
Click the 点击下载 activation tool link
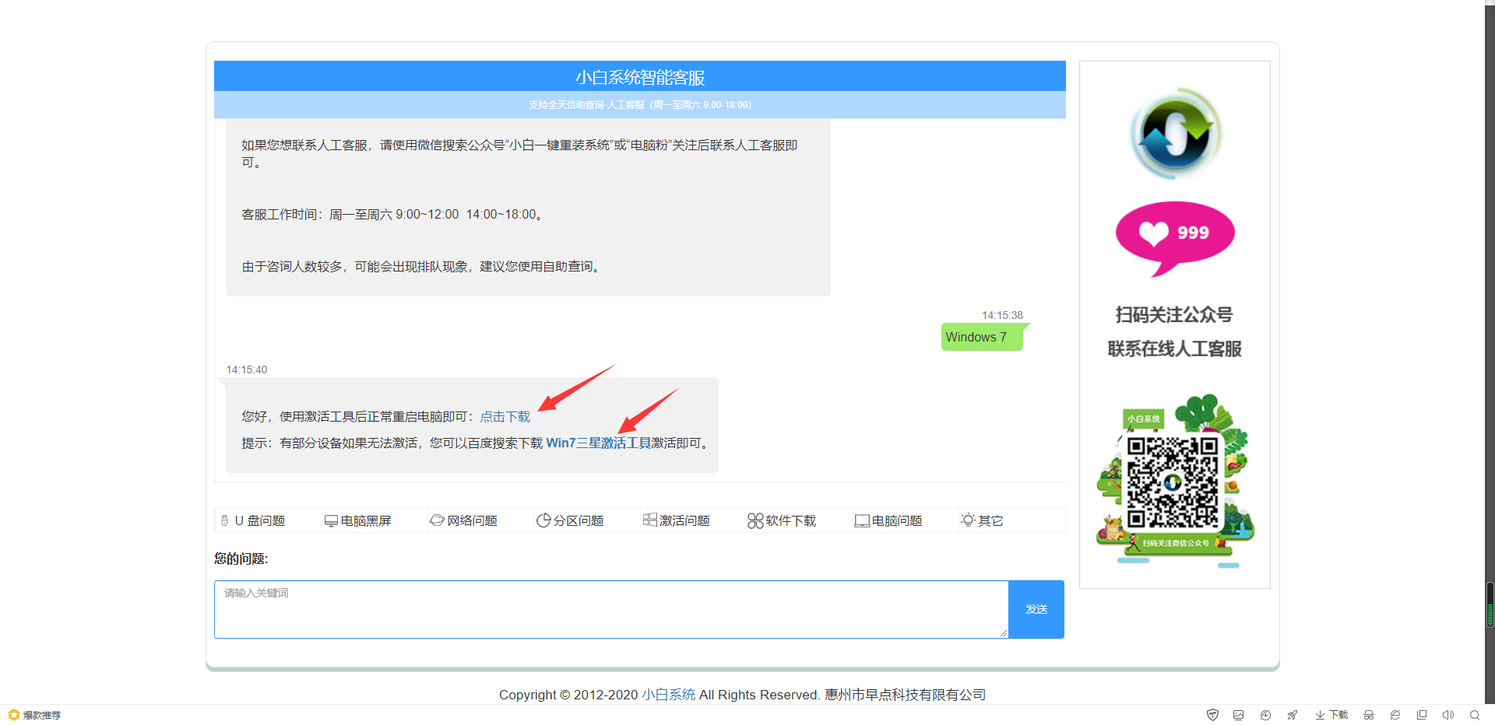[x=505, y=416]
